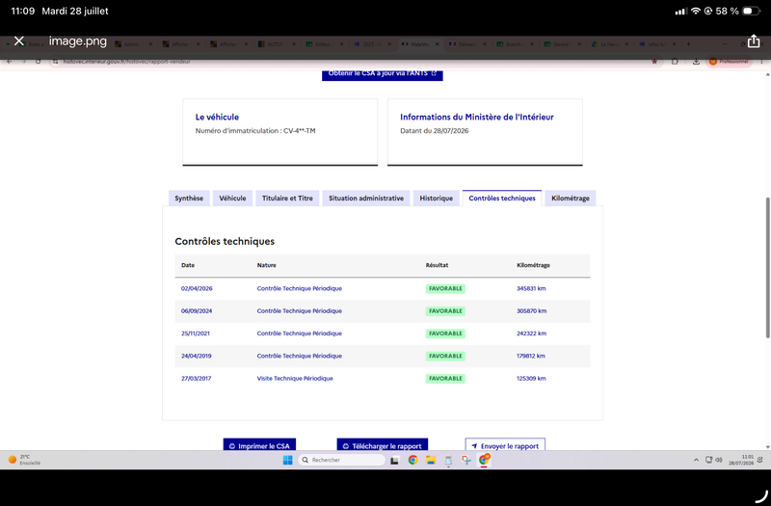Click the Date column header

coord(188,265)
